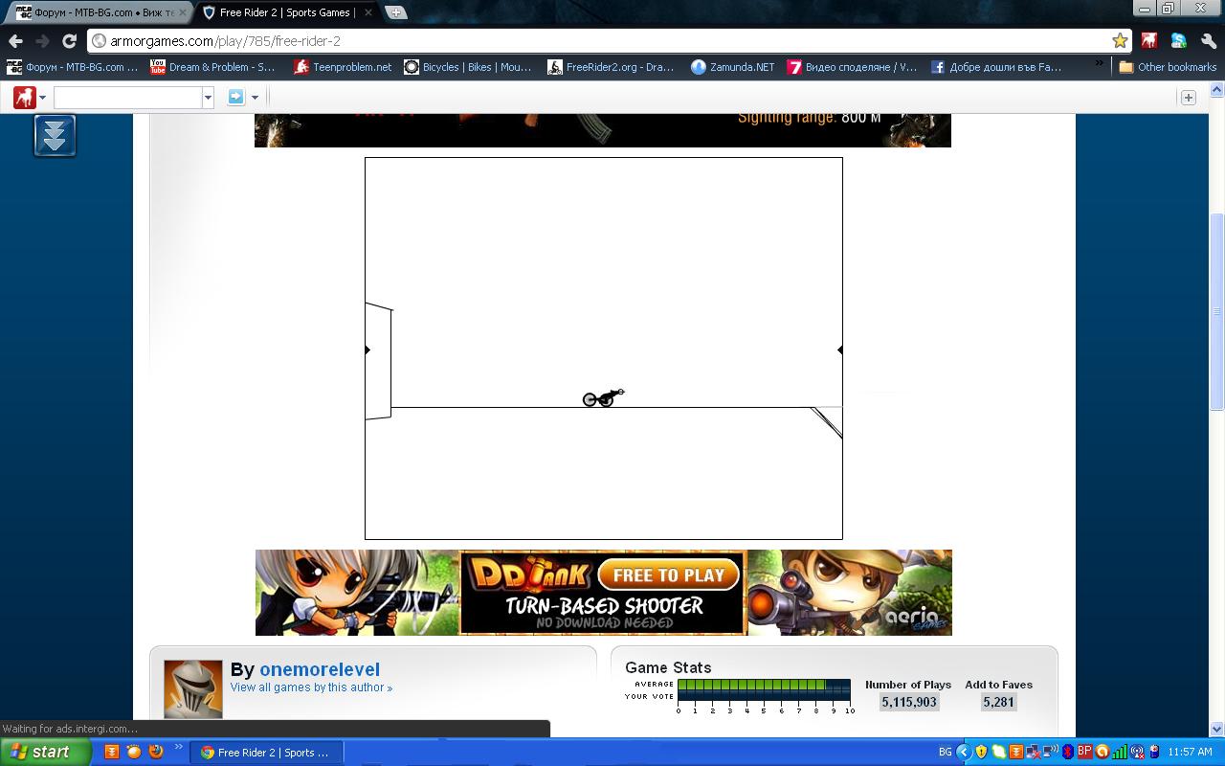Click the Firefox icon in quick launch
This screenshot has height=766, width=1225.
156,752
